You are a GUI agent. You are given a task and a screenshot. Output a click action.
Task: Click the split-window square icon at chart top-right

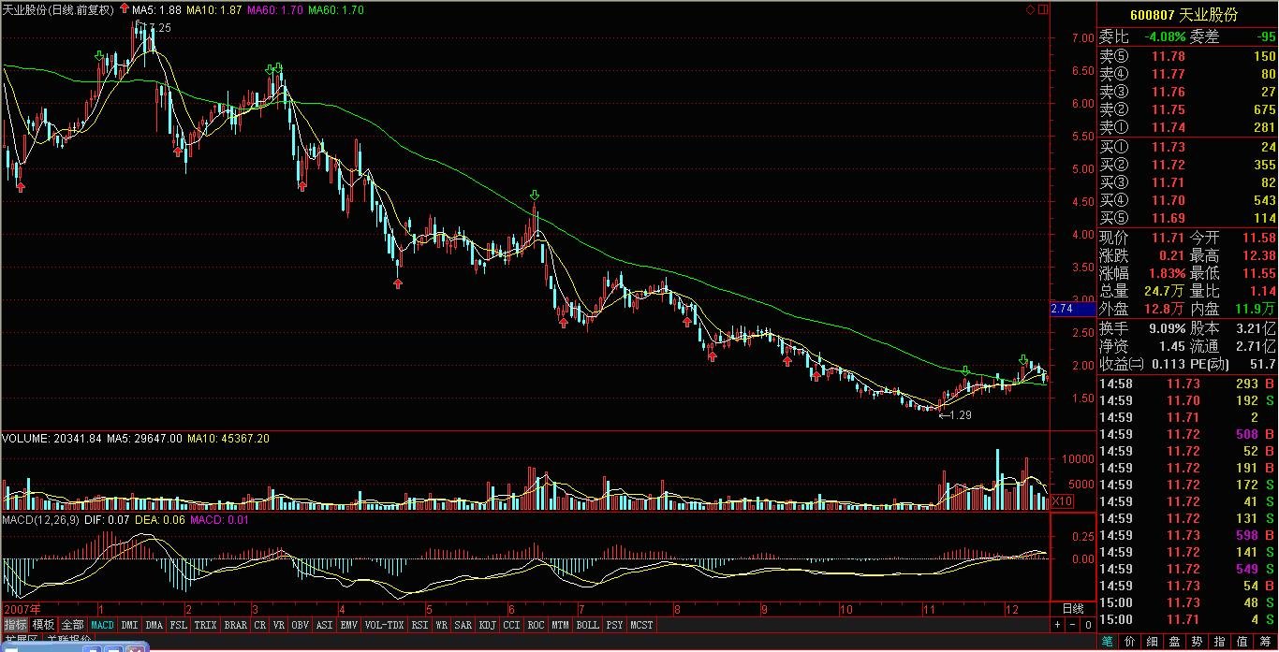click(x=1041, y=9)
